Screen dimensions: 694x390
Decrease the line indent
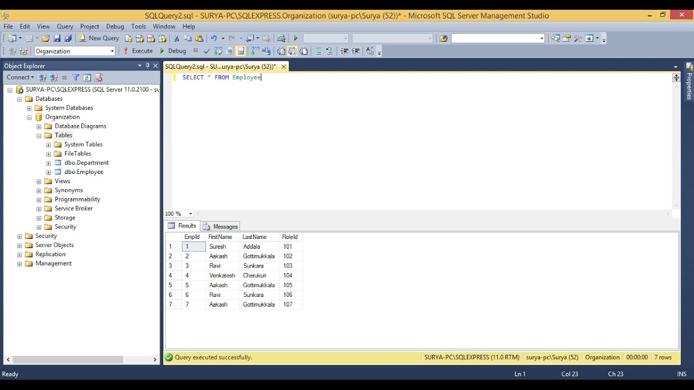344,51
